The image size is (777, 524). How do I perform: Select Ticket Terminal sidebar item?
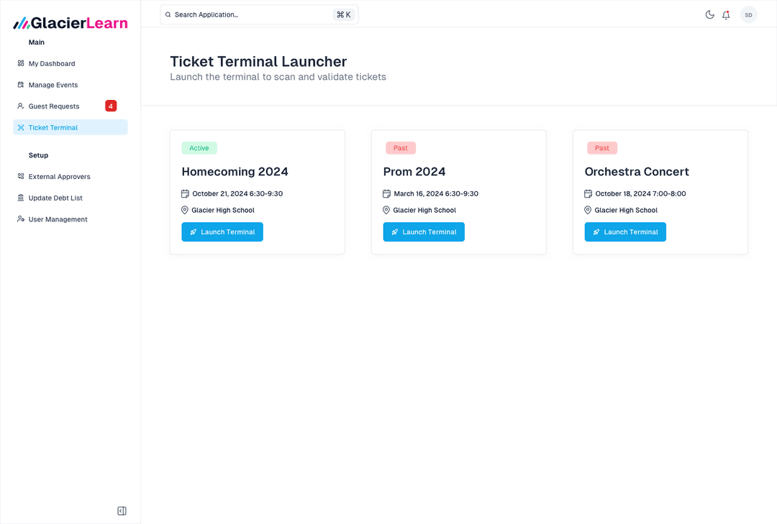point(53,128)
